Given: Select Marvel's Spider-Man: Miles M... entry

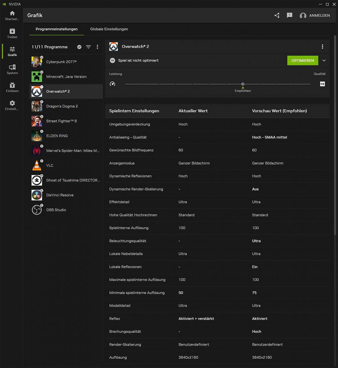Looking at the screenshot, I should (x=66, y=151).
